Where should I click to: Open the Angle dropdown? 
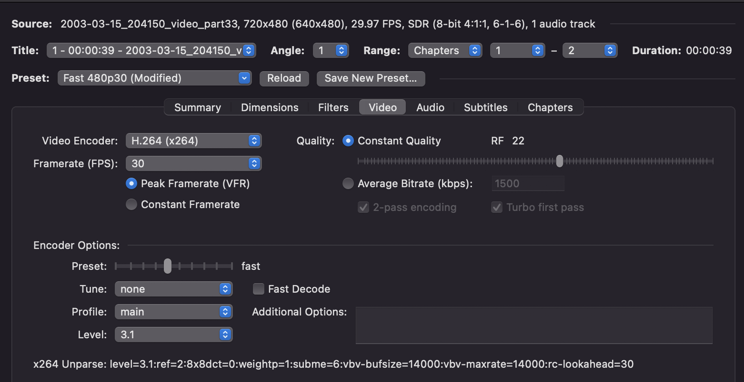(x=331, y=50)
